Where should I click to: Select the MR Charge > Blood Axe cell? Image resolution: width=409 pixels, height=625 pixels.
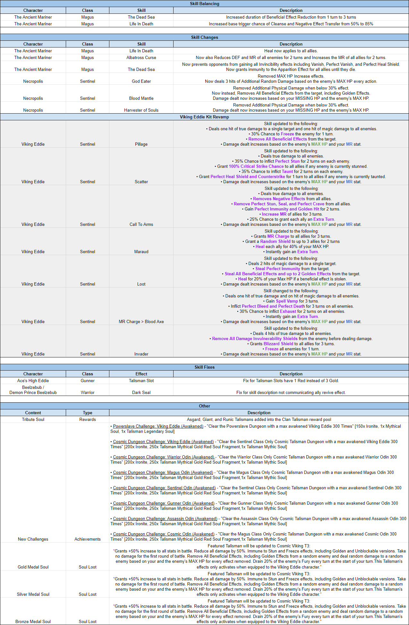pyautogui.click(x=141, y=321)
